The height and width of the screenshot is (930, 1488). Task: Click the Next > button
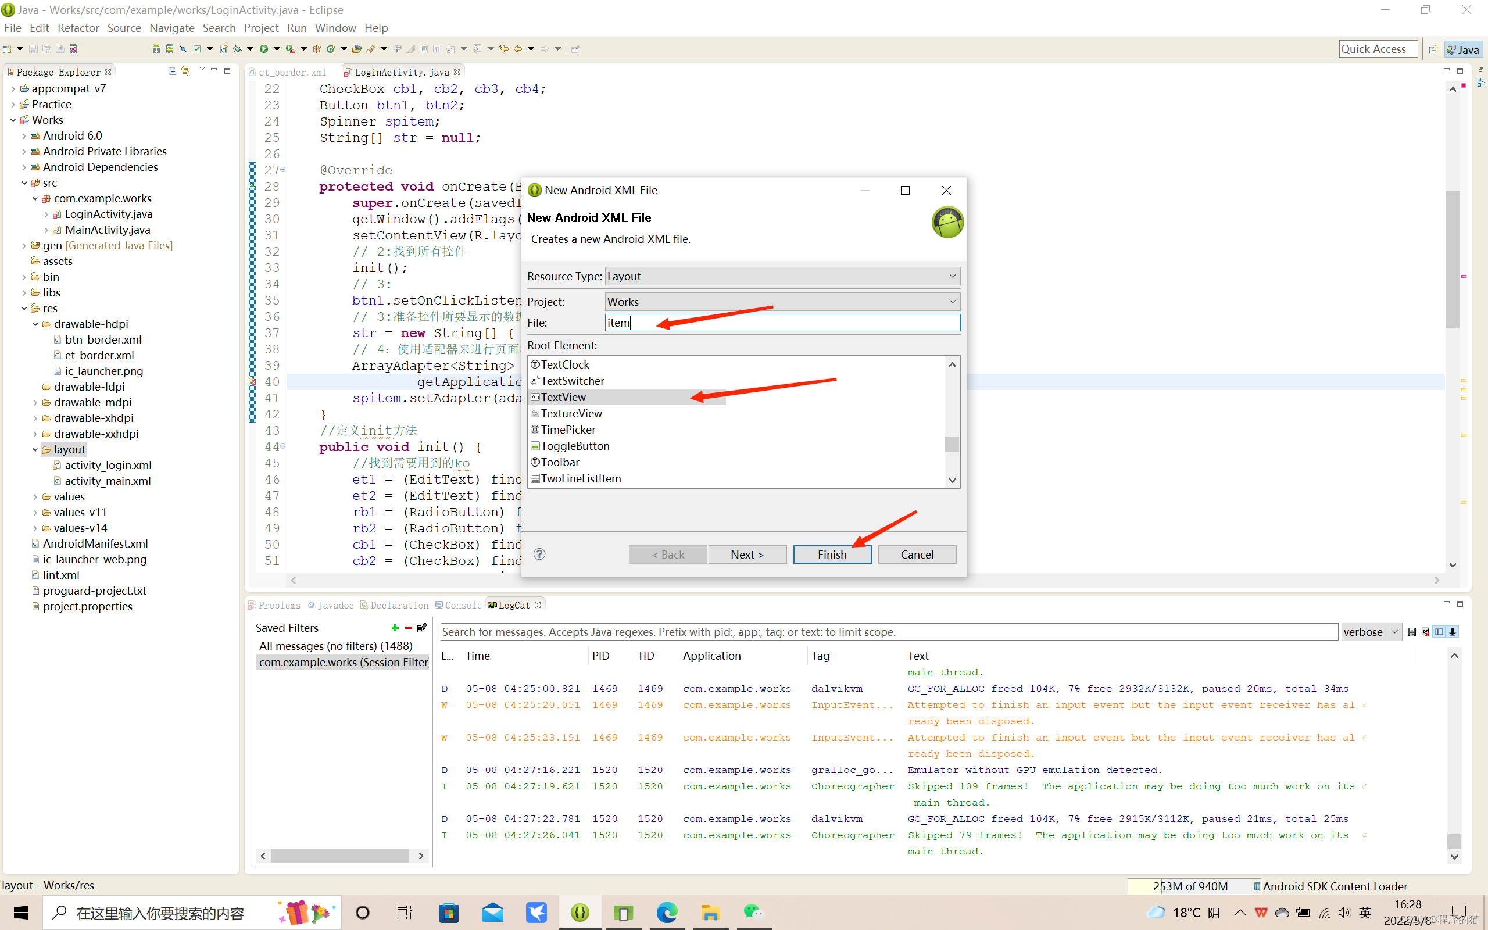click(746, 554)
